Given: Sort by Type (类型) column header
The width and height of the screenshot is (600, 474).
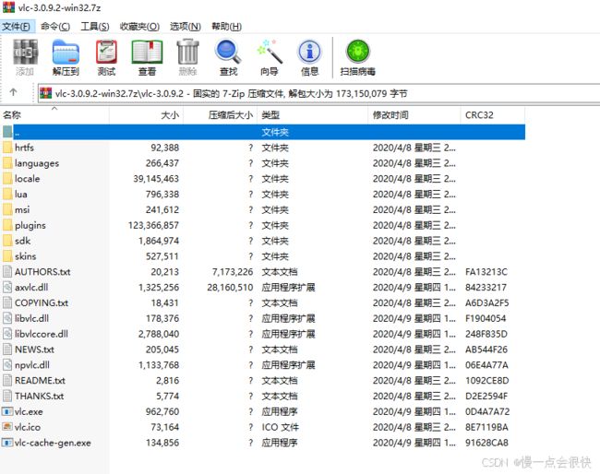Looking at the screenshot, I should (x=313, y=115).
